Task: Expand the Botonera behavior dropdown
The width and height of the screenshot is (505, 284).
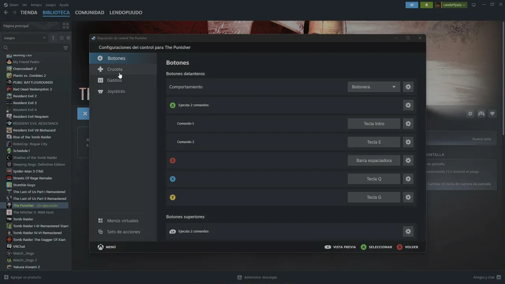Action: tap(374, 87)
